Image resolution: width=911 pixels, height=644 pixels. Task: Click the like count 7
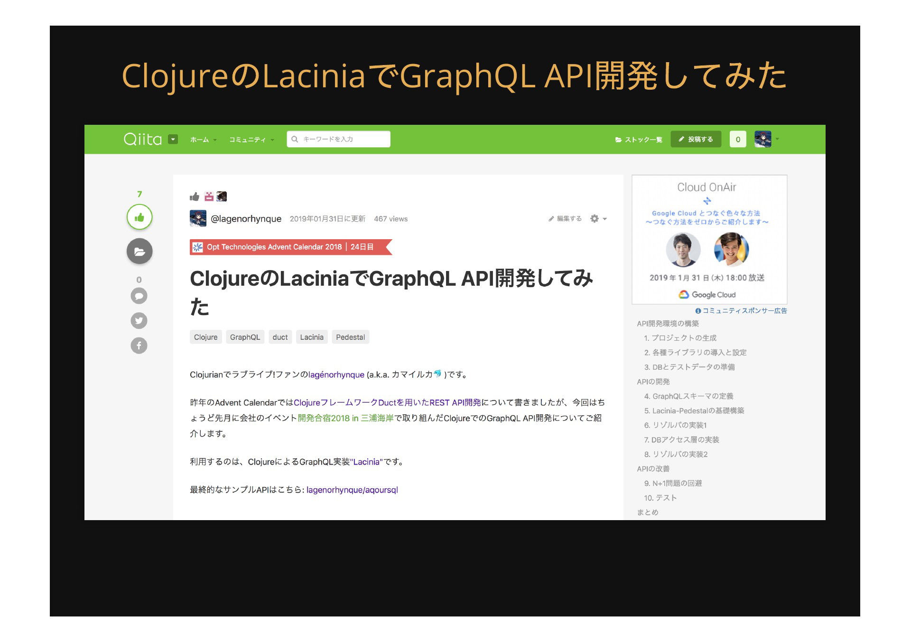pos(139,194)
